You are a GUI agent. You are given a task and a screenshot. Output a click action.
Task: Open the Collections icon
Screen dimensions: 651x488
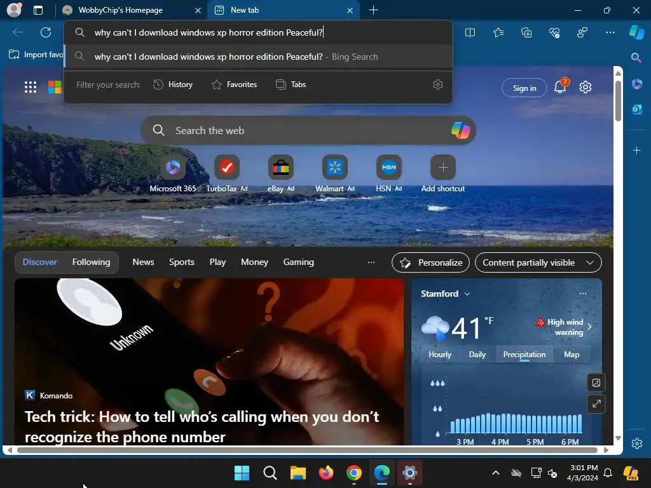526,32
